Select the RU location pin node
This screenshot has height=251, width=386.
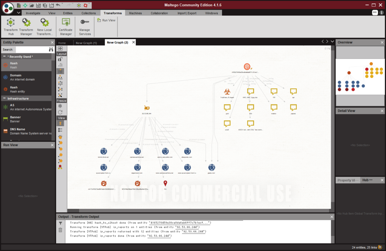[x=165, y=183]
